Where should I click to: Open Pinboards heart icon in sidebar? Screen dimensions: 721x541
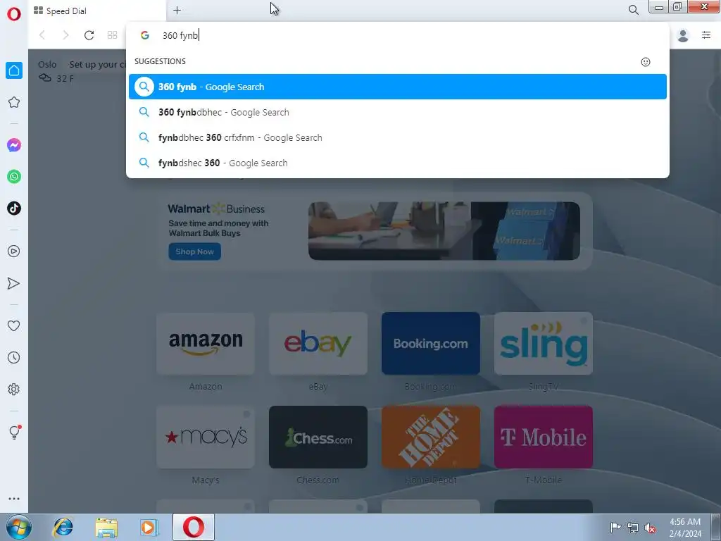tap(14, 325)
